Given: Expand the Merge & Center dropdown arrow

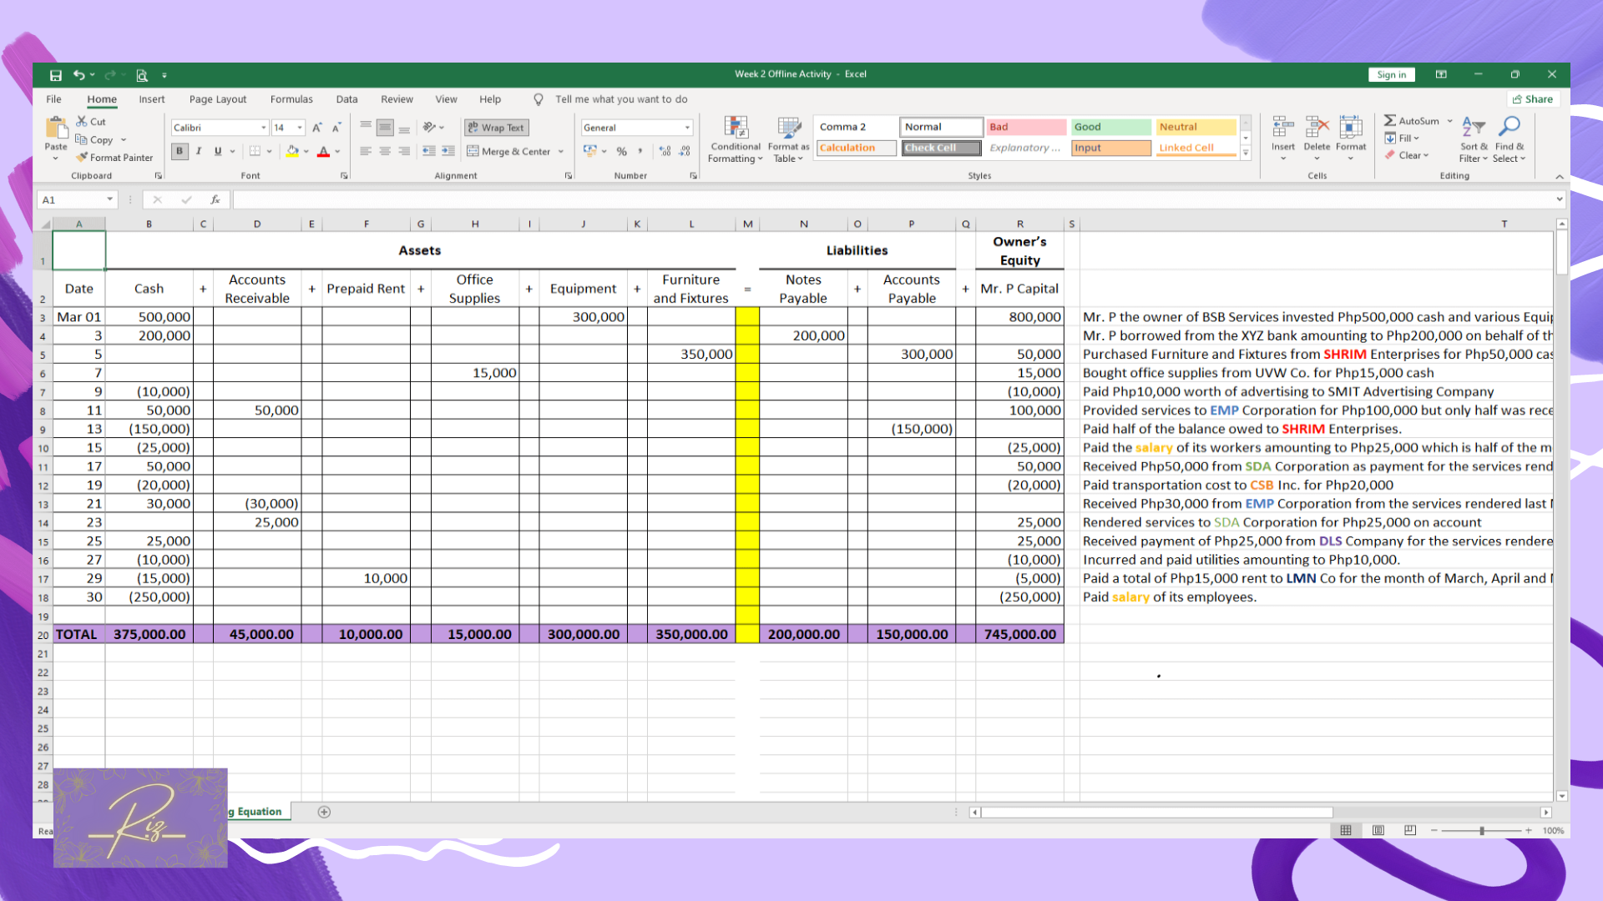Looking at the screenshot, I should (561, 151).
